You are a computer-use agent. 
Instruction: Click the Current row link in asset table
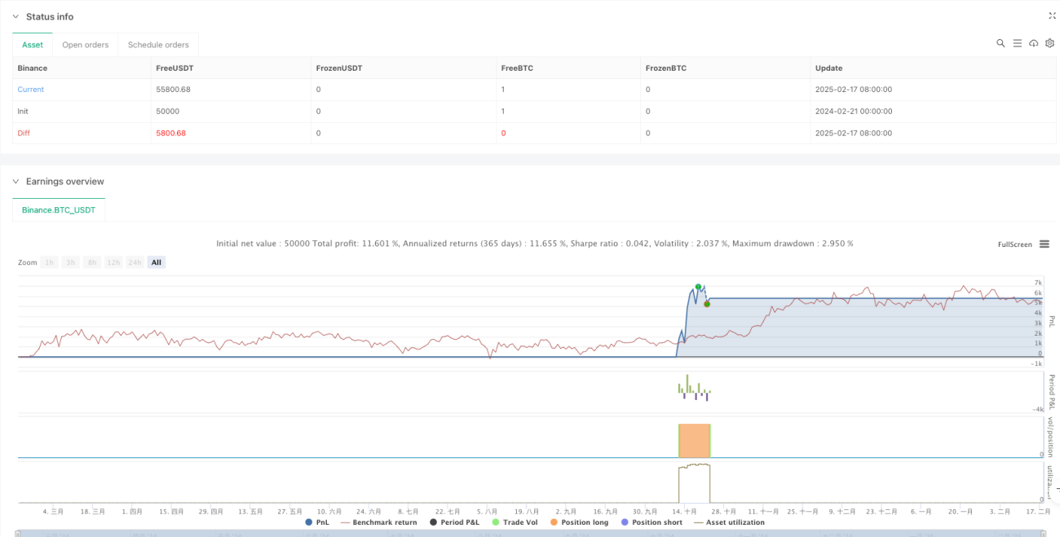[31, 90]
